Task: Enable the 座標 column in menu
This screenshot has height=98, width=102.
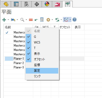Action: pos(42,65)
